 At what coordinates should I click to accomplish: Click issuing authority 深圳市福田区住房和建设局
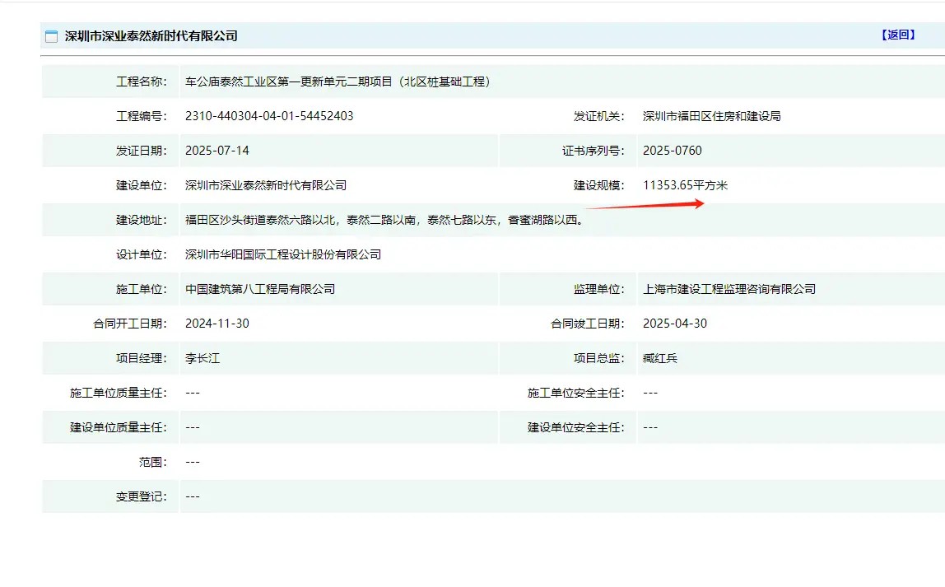(711, 116)
